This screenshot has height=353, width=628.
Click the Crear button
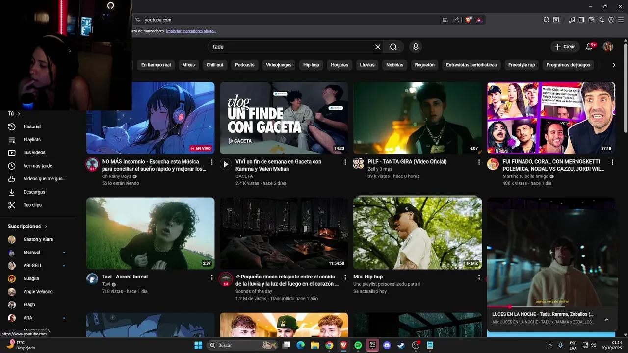click(564, 47)
